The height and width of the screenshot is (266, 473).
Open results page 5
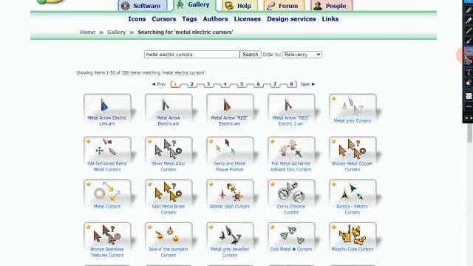click(242, 84)
